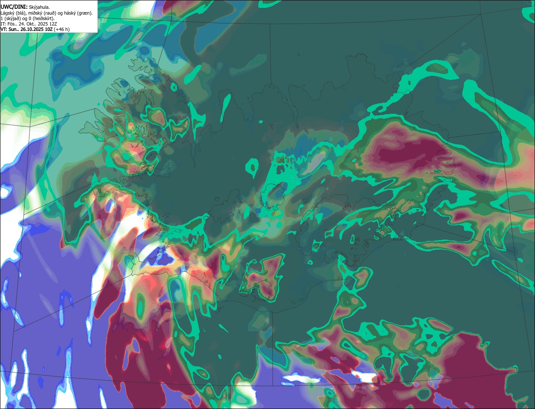This screenshot has height=409, width=535.
Task: Click the 'VT: Sun.. 26.10.2025 10Z' valid time
Action: click(35, 29)
